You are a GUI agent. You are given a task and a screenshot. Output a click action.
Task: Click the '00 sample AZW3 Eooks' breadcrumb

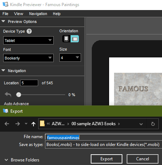click(x=94, y=124)
